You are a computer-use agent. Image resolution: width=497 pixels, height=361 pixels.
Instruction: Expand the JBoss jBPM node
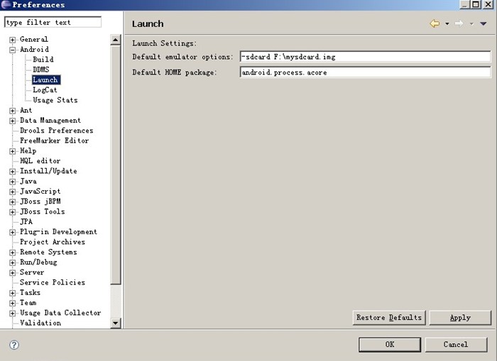click(x=12, y=202)
